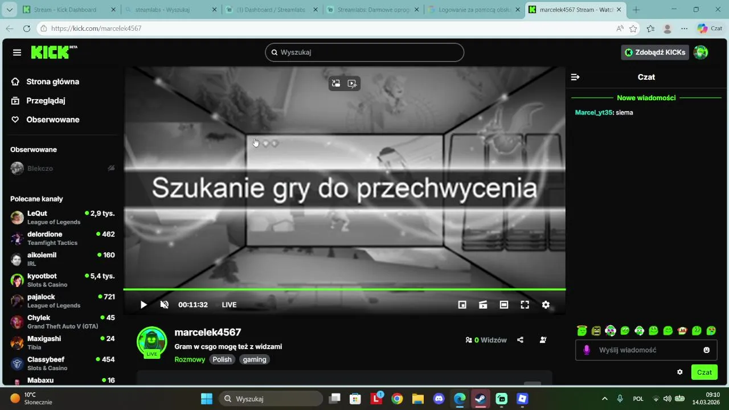Image resolution: width=729 pixels, height=410 pixels.
Task: Open the tab actions dropdown arrow
Action: 9,10
